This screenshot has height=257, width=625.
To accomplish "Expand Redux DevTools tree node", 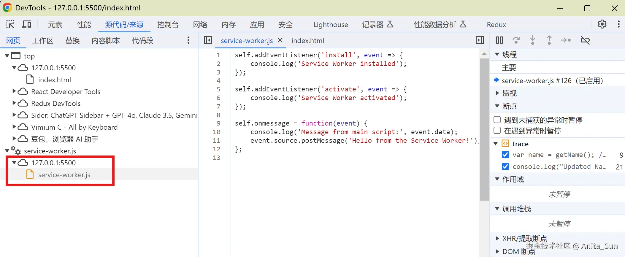I will point(14,103).
